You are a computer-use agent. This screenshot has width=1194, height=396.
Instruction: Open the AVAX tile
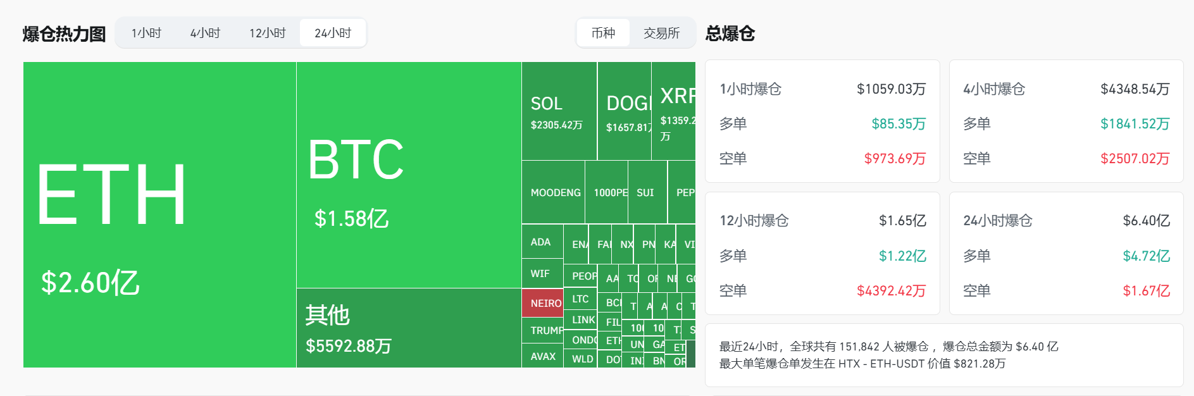click(x=542, y=356)
